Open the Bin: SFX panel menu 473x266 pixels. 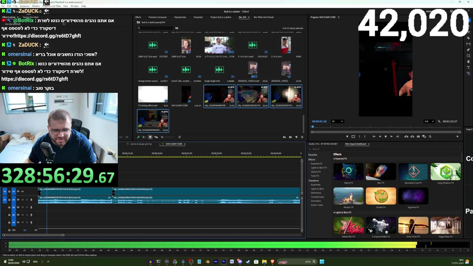coord(249,17)
